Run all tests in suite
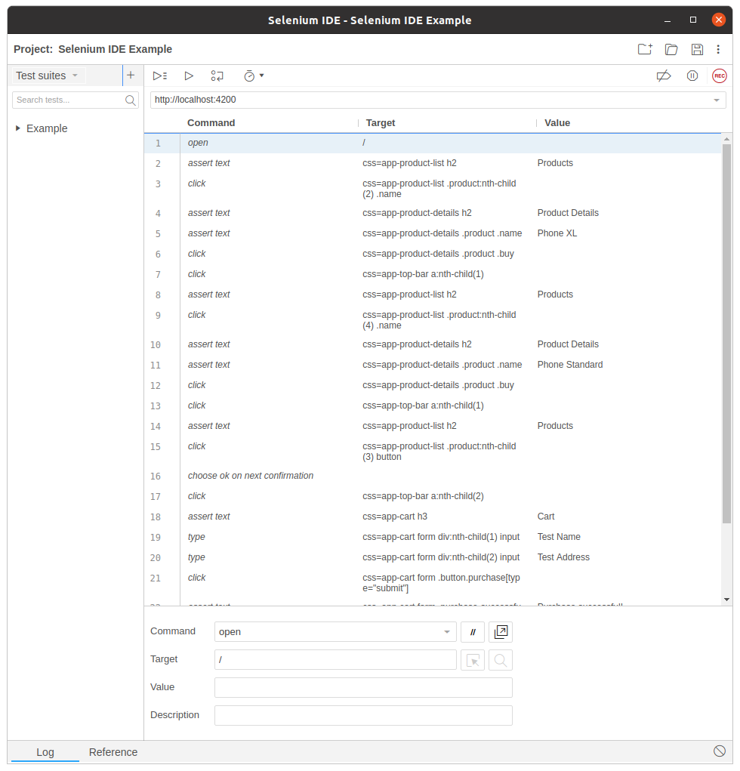This screenshot has height=771, width=740. point(159,76)
